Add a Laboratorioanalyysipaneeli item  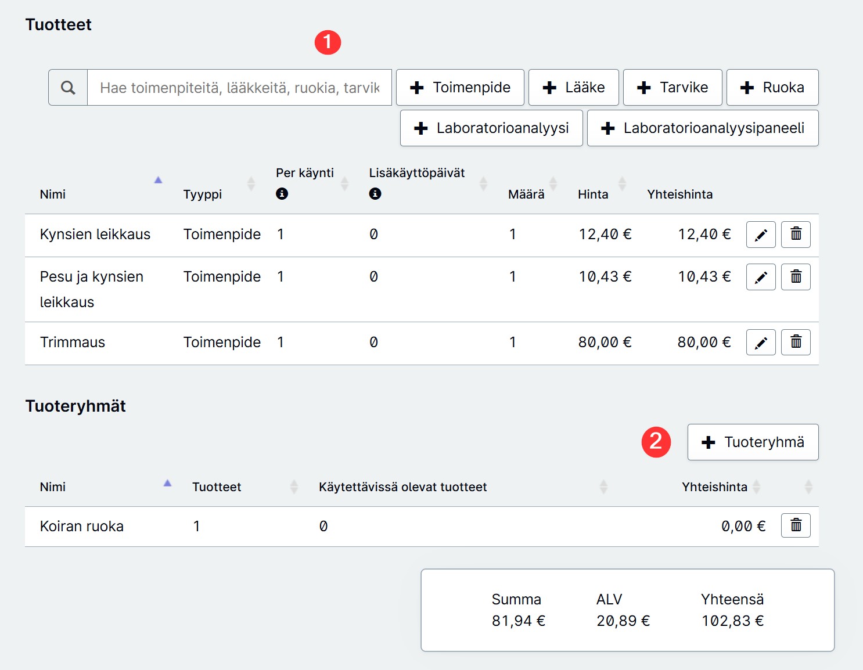coord(703,128)
